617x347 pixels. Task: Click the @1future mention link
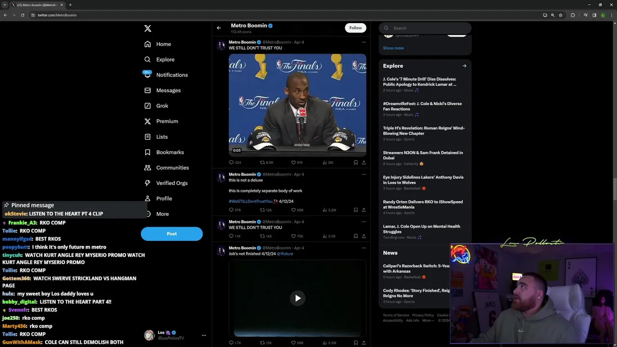(x=285, y=254)
